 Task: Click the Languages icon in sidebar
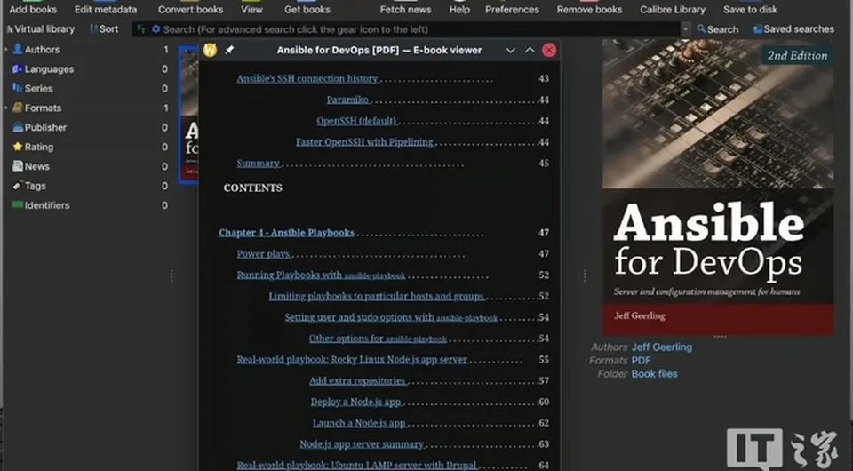coord(18,68)
